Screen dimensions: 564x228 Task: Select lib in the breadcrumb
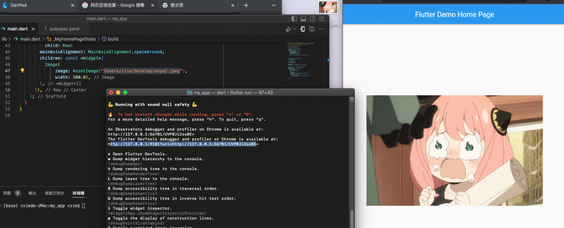click(x=4, y=39)
